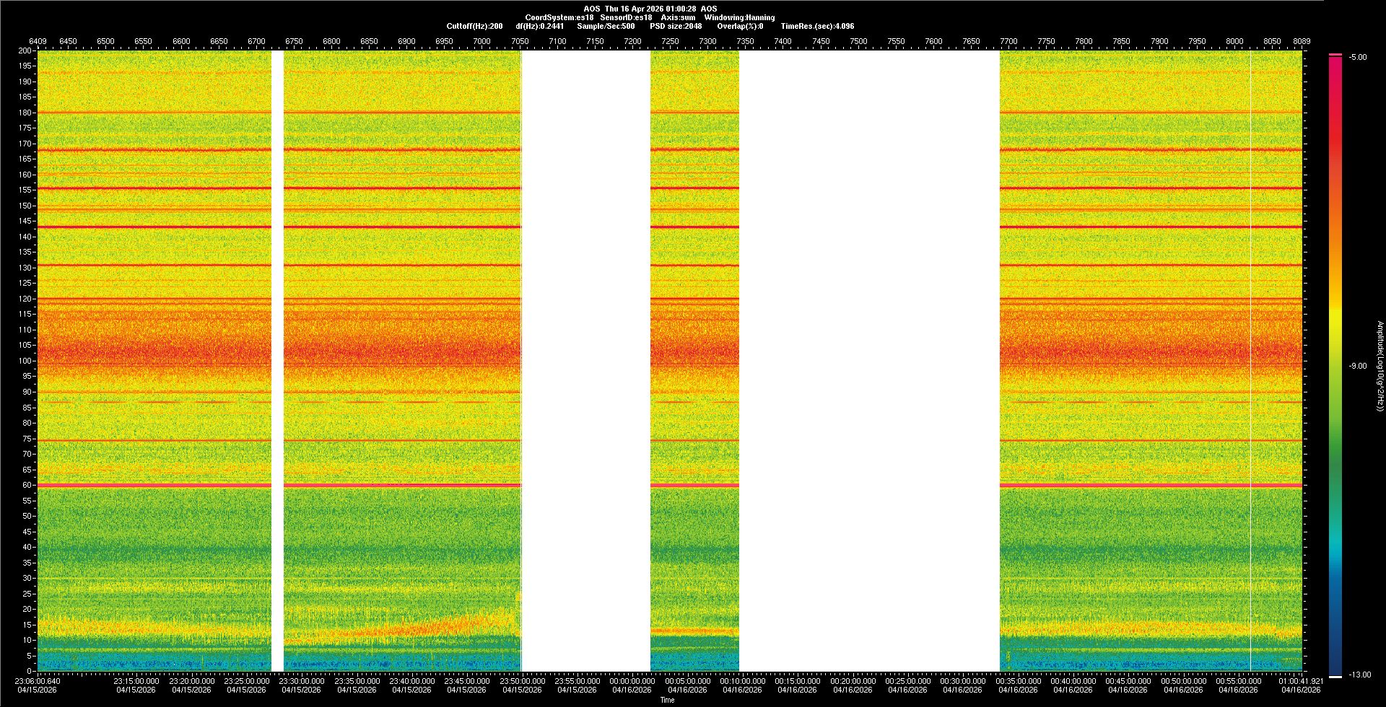Click the 7000 tick on top axis
This screenshot has height=707, width=1386.
(481, 42)
